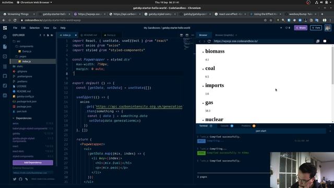Switch to Browser (GraphiQL) preview tab
This screenshot has height=188, width=334.
click(x=224, y=35)
